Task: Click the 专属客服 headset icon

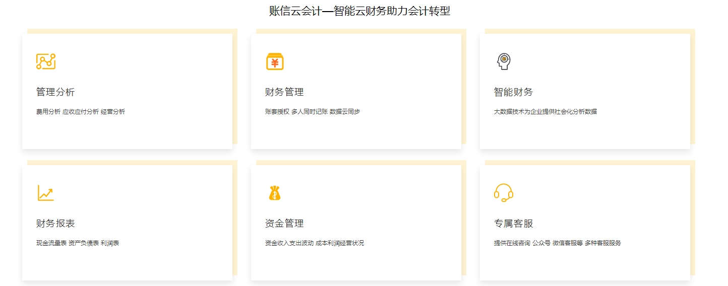Action: tap(503, 193)
